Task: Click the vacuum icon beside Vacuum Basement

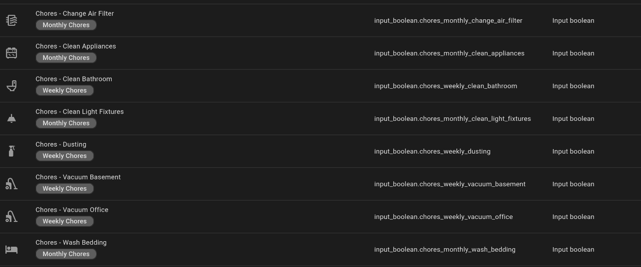Action: click(x=11, y=184)
